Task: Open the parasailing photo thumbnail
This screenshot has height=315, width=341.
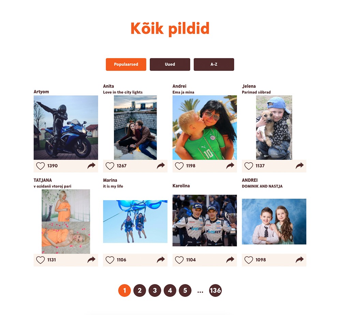Action: click(x=135, y=221)
